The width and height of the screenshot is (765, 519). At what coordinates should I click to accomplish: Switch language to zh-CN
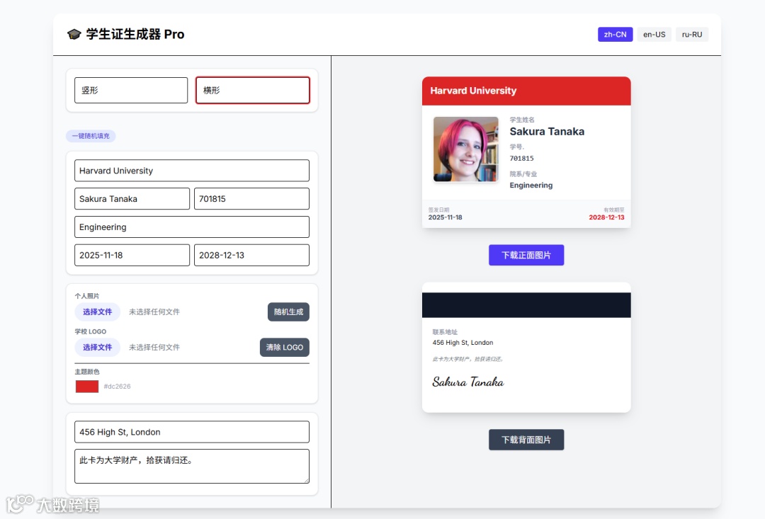[x=616, y=35]
